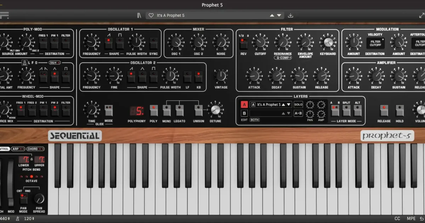Click the filter CUTOFF knob
Viewport: 425px width, 223px height.
coord(260,42)
